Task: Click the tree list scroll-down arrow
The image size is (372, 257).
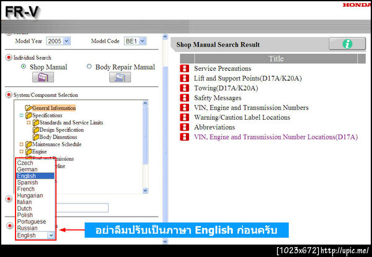Action: 146,191
